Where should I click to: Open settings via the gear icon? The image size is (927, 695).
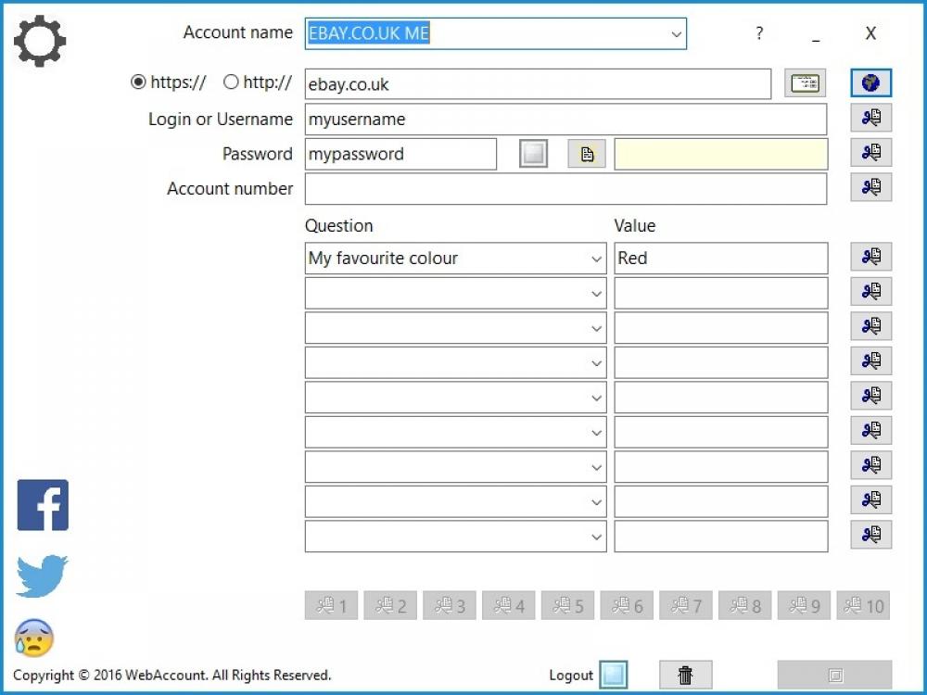point(39,40)
